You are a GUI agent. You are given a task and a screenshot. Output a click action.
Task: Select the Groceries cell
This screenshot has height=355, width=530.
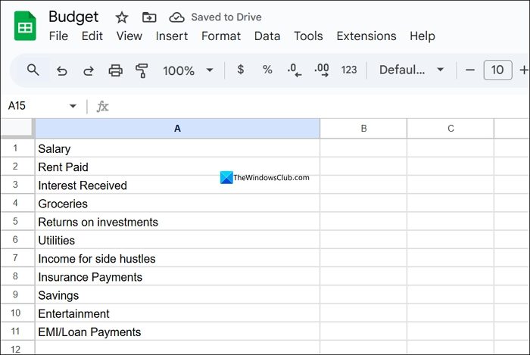[x=177, y=203]
